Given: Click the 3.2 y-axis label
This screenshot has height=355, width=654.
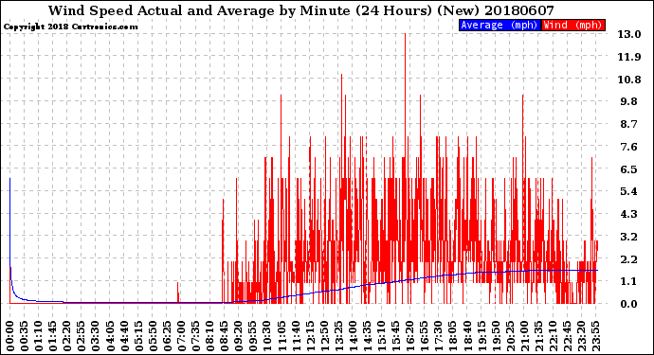Looking at the screenshot, I should [629, 237].
